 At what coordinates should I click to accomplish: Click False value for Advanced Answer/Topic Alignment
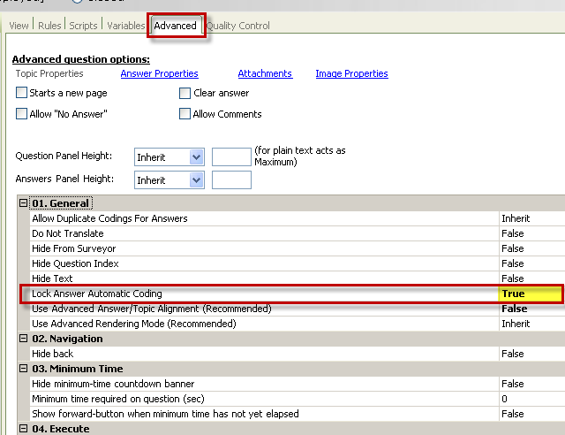532,309
